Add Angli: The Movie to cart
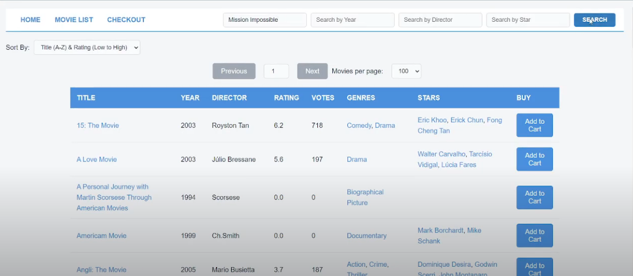The image size is (633, 276). [x=534, y=267]
